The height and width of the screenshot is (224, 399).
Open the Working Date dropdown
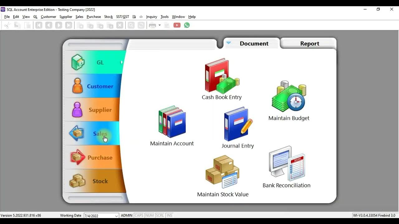pyautogui.click(x=117, y=216)
